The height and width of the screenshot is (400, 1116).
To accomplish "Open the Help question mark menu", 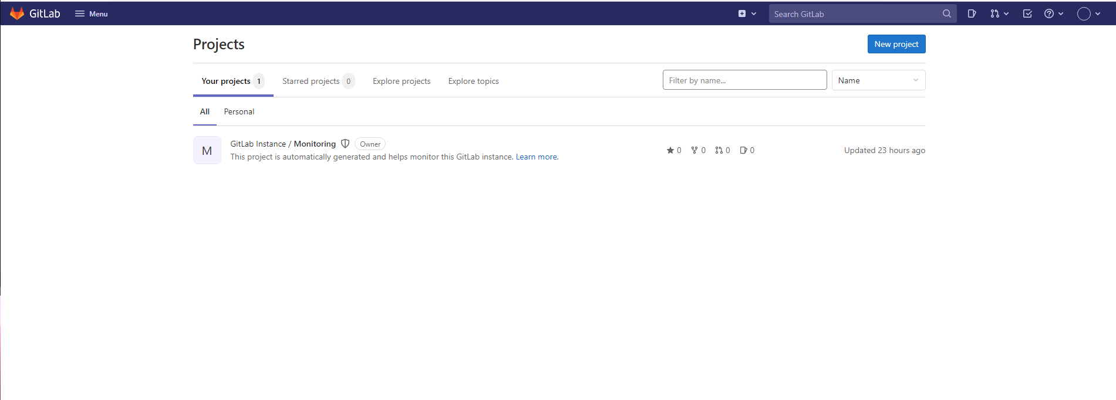I will (1054, 13).
